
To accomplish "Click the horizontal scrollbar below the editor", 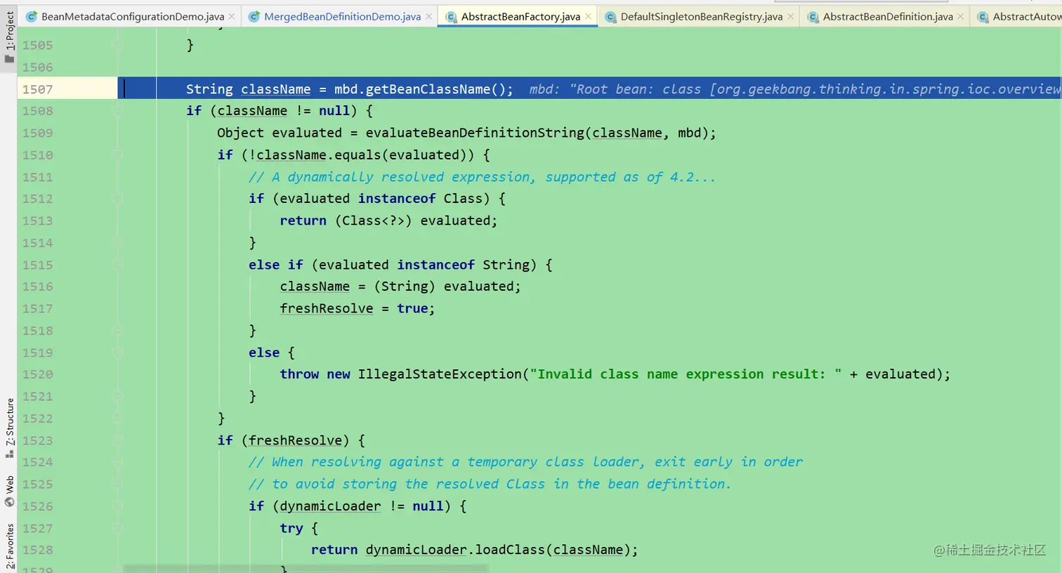I will point(306,568).
